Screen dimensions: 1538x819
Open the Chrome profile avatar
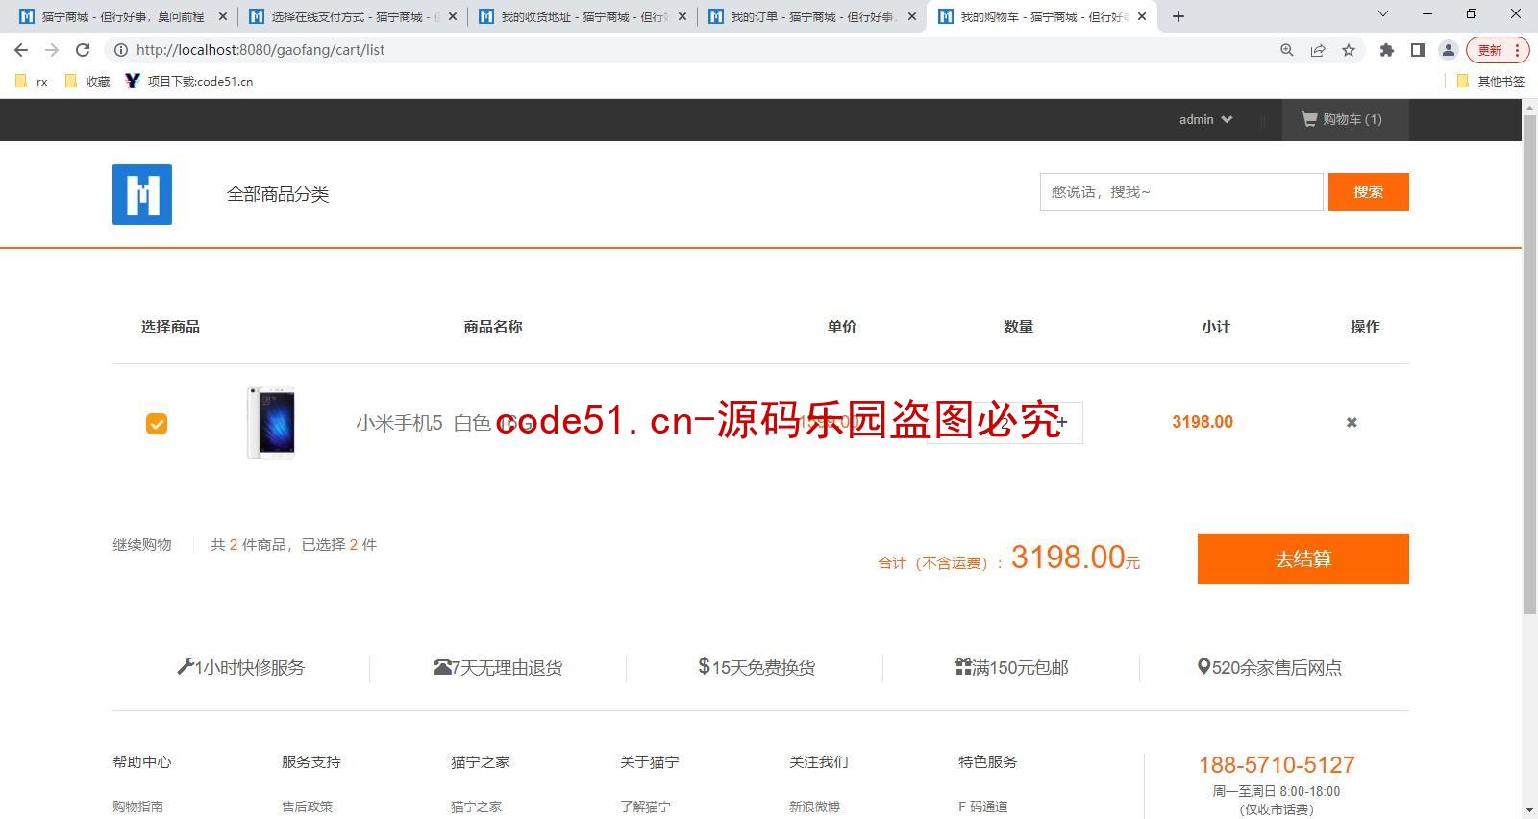coord(1448,50)
